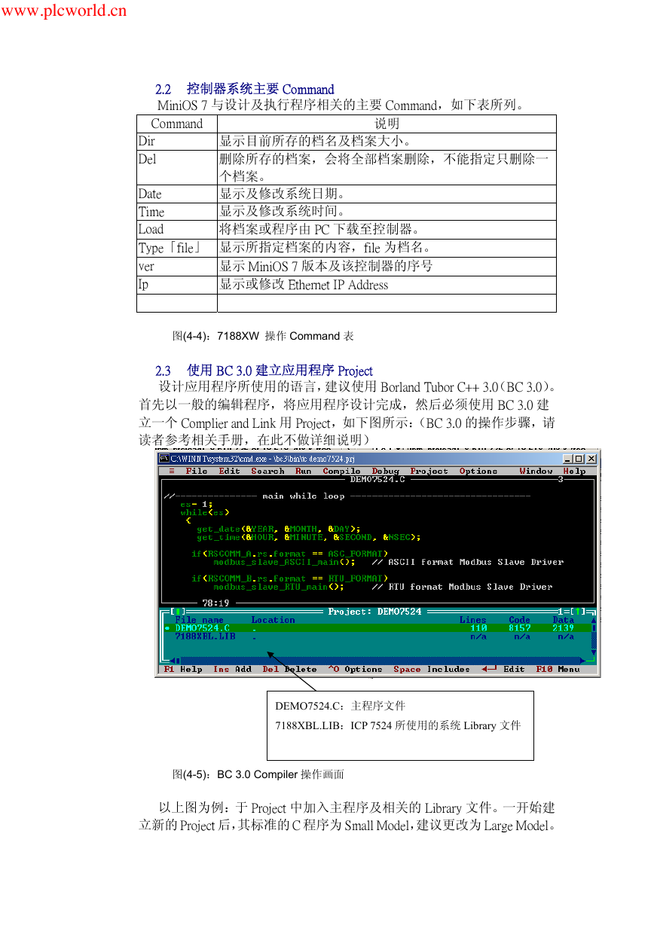Click the section heading 2.3 使用 BC 3.0
Viewport: 654px width, 925px height.
(x=264, y=371)
